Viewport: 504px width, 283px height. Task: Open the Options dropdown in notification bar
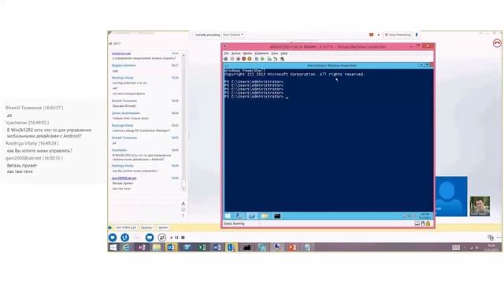[147, 227]
